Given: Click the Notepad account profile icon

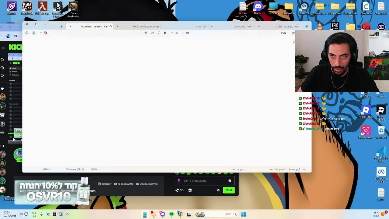Looking at the screenshot, I should (x=34, y=33).
